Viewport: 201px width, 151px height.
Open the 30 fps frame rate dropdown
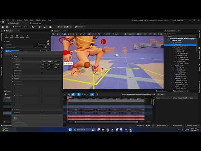tap(85, 94)
